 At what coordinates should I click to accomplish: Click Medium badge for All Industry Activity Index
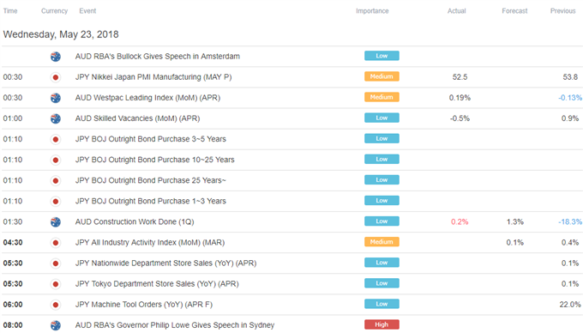pyautogui.click(x=382, y=242)
